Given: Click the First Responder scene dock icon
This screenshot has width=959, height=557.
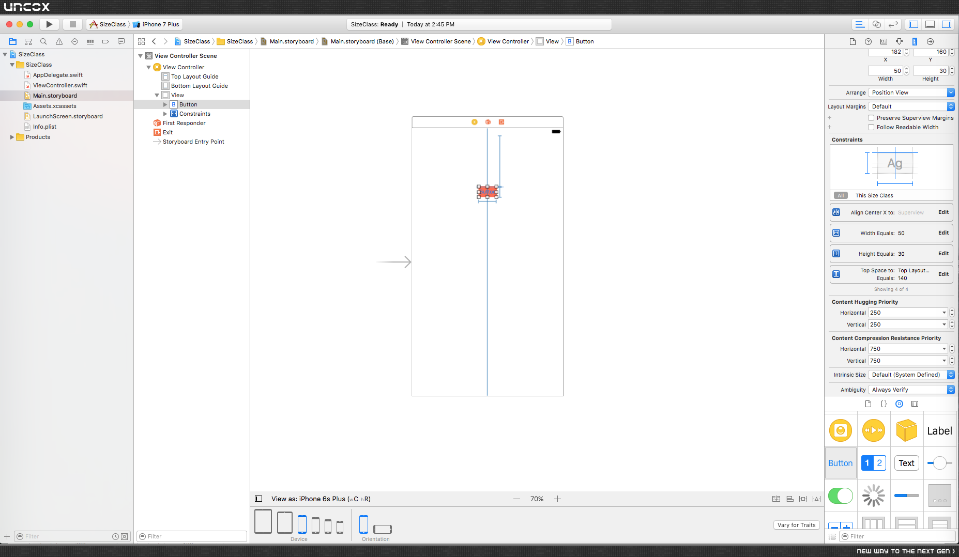Looking at the screenshot, I should [488, 122].
